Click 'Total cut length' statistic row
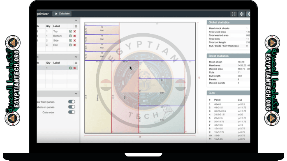 [x=229, y=42]
